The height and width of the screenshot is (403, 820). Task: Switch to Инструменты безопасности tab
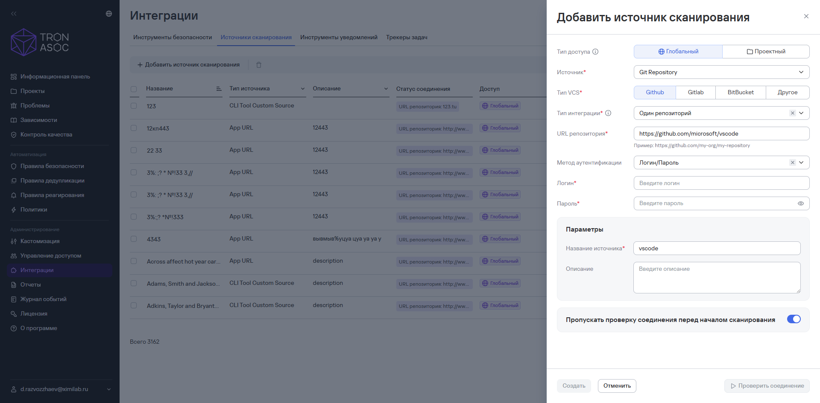(x=173, y=38)
